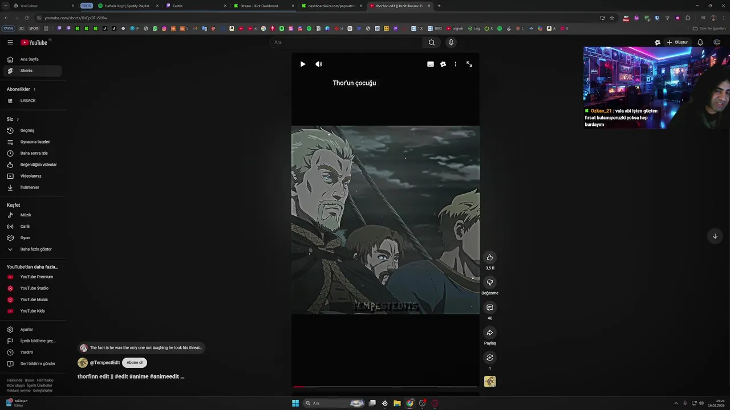Click the YouTube search magnifier button
Viewport: 730px width, 410px height.
(x=432, y=42)
